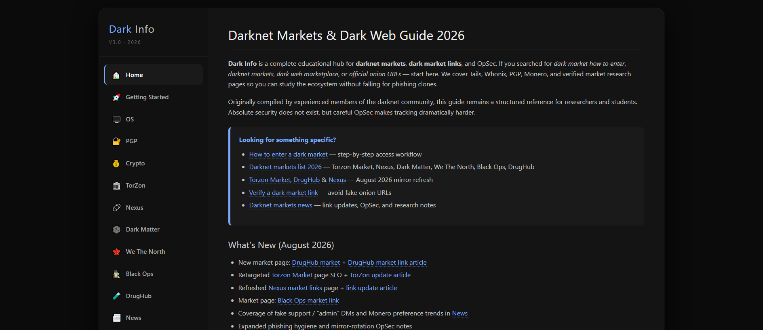
Task: Open the Home sidebar menu item
Action: [x=154, y=75]
